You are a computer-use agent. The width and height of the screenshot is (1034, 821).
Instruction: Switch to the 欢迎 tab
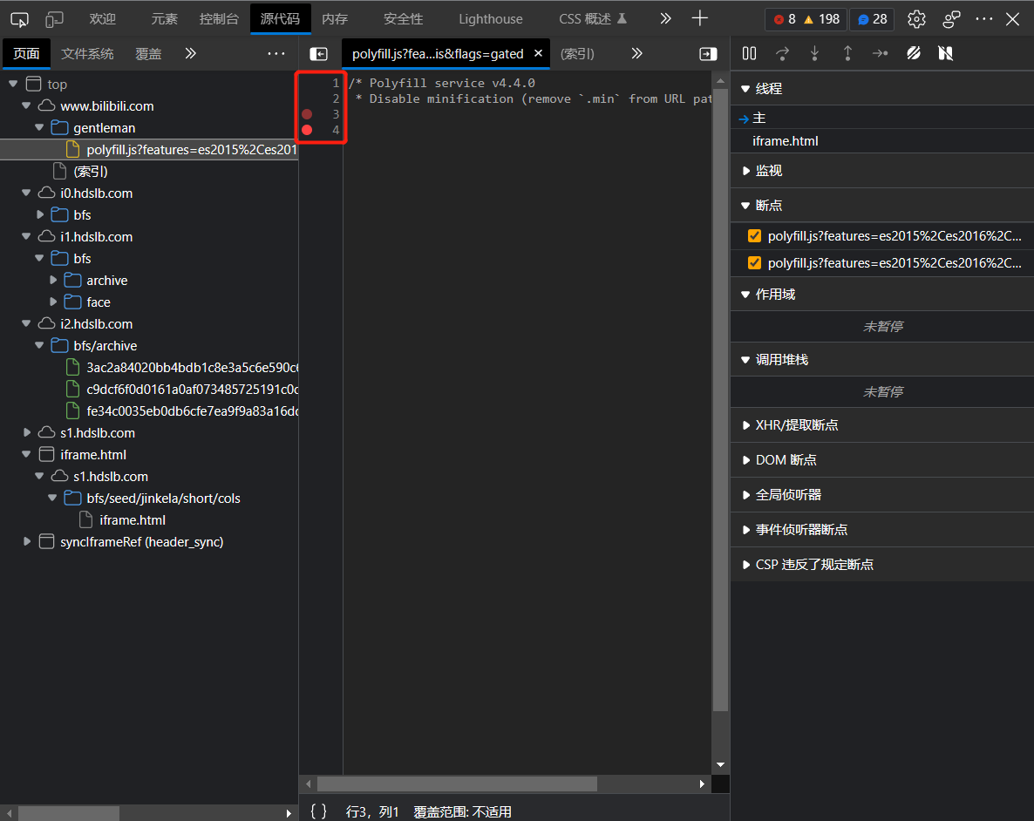[x=103, y=19]
